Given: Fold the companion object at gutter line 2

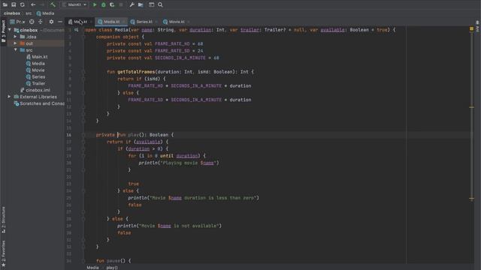Looking at the screenshot, I should click(83, 37).
